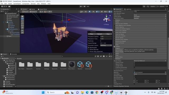Enable the Noise module checkbox
The height and width of the screenshot is (95, 169).
(x=115, y=45)
